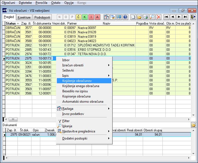Screen dimensions: 198x163
Task: Click the open folder toolbar icon
Action: pyautogui.click(x=139, y=17)
